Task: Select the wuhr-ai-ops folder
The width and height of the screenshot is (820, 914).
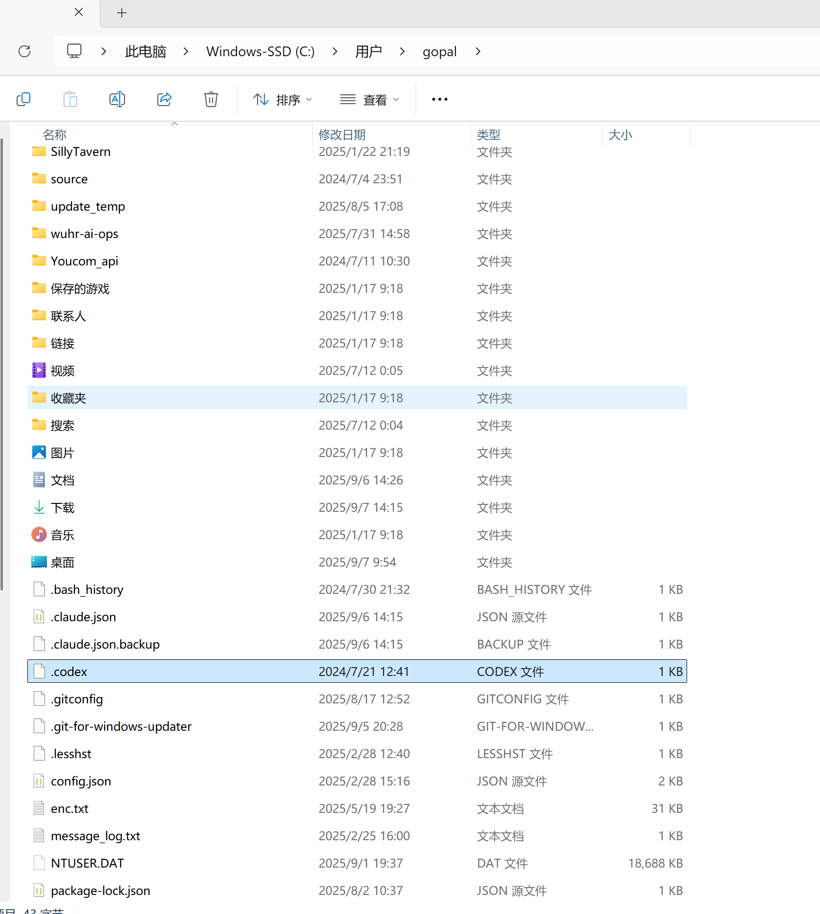Action: (357, 234)
